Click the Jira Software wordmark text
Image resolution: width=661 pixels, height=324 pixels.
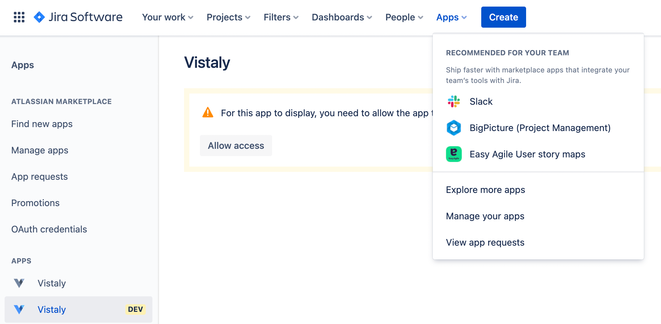[x=86, y=17]
